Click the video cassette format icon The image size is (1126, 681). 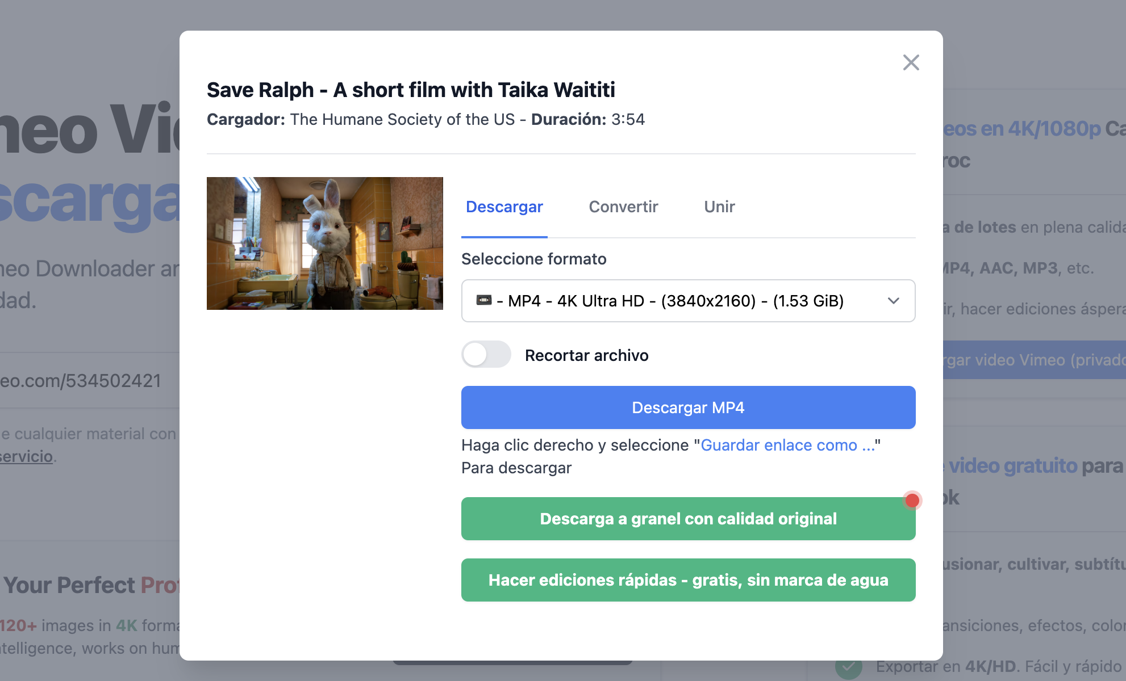point(484,300)
